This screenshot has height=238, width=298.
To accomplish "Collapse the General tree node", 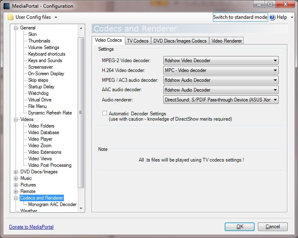I will 16,28.
